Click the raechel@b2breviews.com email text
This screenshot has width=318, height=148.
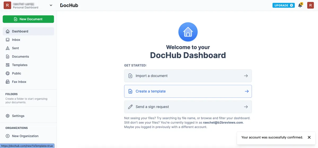coord(223,123)
